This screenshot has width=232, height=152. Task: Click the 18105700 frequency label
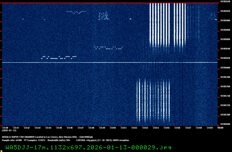pos(225,115)
